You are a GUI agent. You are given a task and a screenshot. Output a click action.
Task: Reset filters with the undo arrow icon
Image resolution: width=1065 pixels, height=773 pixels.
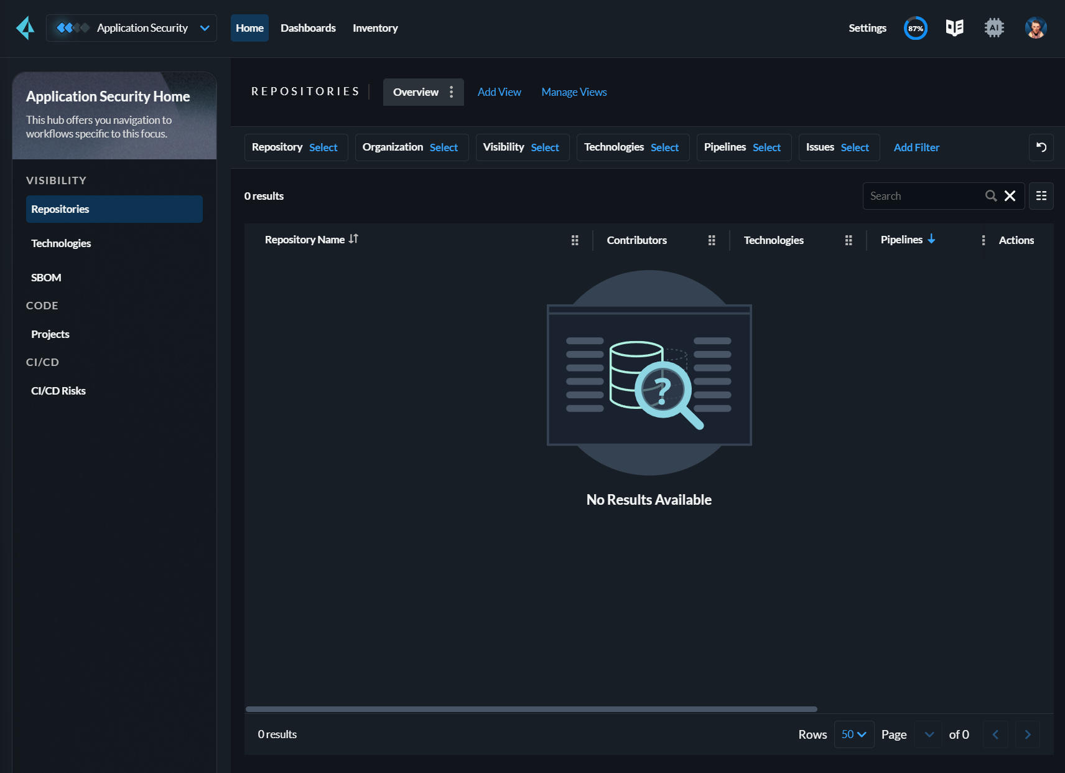[x=1041, y=148]
